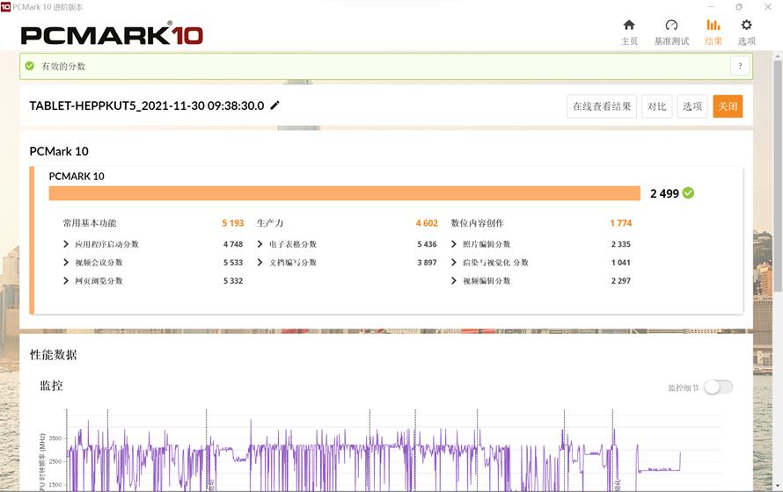Screen dimensions: 783x492
Task: Click the vertical scrollbar thumb
Action: tap(778, 176)
